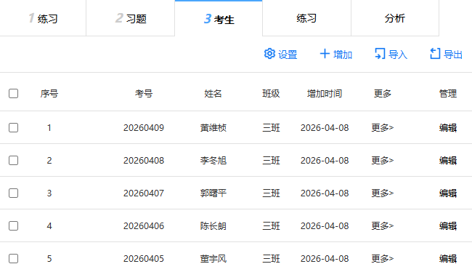Screen dimensions: 472x272
Task: Click the 导出 export icon
Action: point(435,54)
